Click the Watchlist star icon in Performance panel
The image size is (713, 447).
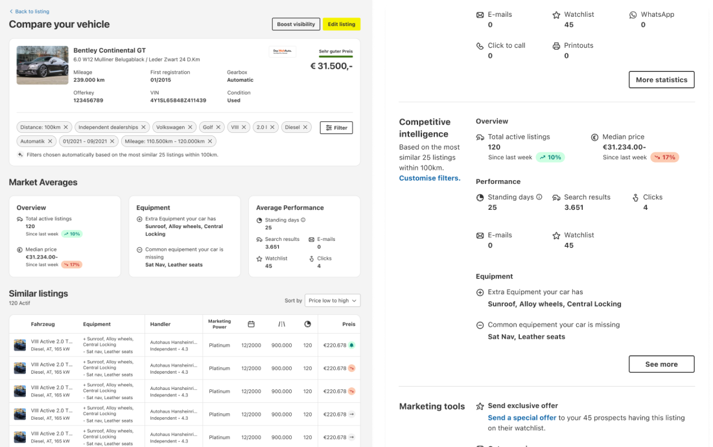(x=556, y=236)
